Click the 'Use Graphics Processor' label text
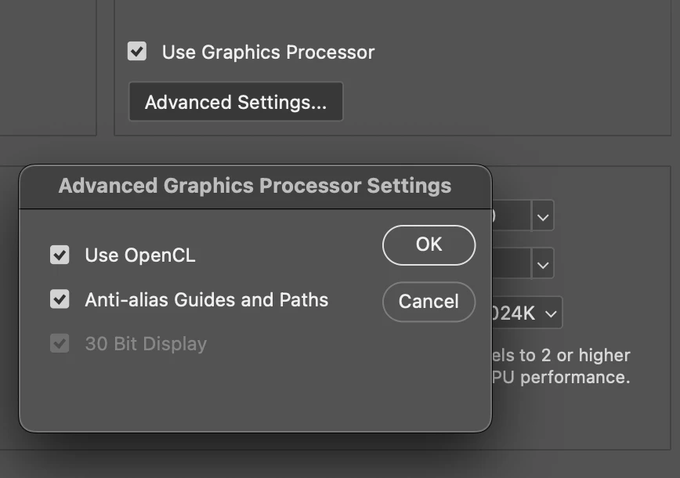The width and height of the screenshot is (680, 478). click(268, 53)
